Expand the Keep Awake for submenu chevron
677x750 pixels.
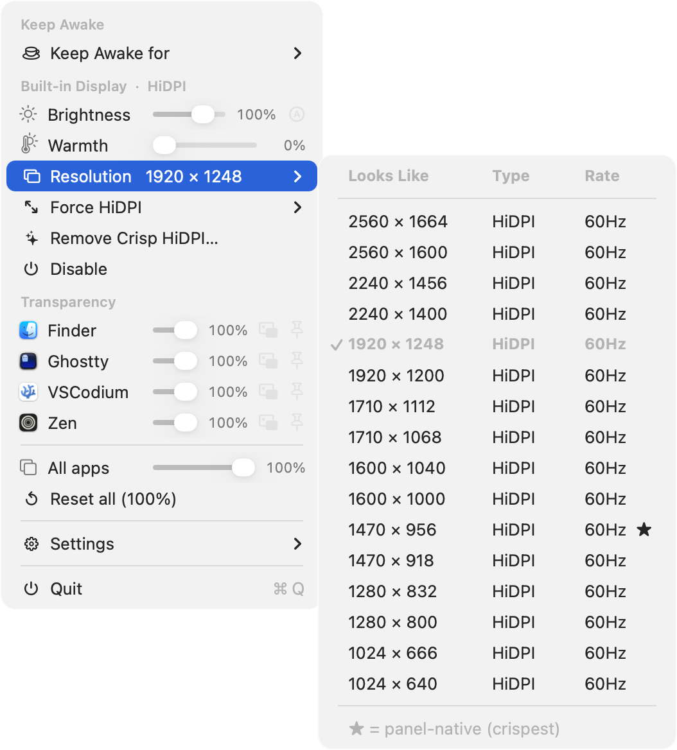[297, 53]
